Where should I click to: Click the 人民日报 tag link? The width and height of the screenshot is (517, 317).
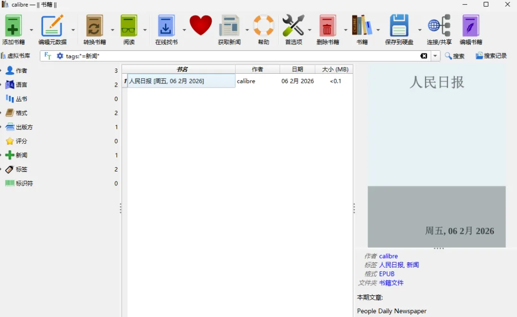coord(392,265)
